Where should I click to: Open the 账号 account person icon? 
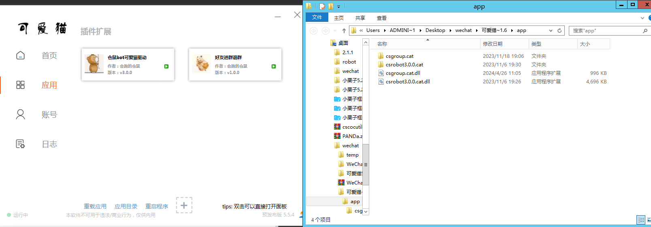20,115
